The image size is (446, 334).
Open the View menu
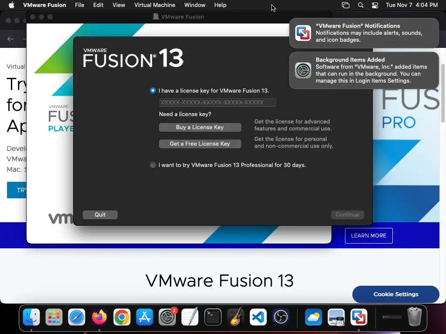click(x=118, y=5)
